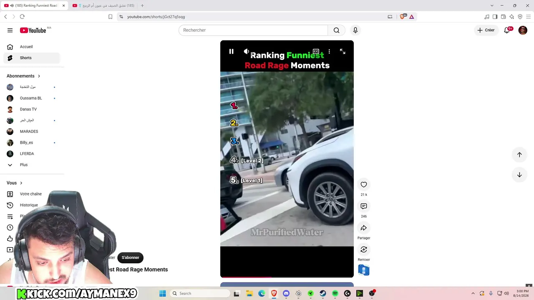Toggle closed captions on the Short
Screen dimensions: 534x300
point(316,51)
